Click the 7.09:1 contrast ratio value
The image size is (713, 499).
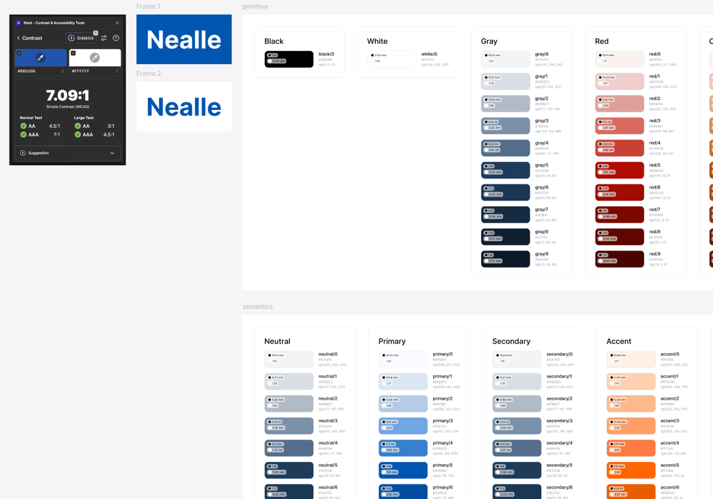click(68, 96)
